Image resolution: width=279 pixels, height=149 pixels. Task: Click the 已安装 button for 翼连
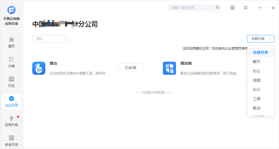click(x=130, y=68)
